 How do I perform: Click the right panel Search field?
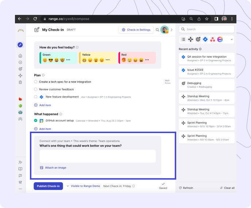[x=206, y=29]
